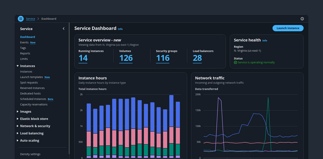Click the 'New' badge beside Events
The image size is (323, 159).
coord(33,43)
